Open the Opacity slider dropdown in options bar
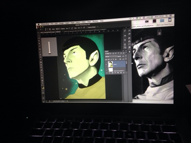This screenshot has height=143, width=191. point(69,28)
